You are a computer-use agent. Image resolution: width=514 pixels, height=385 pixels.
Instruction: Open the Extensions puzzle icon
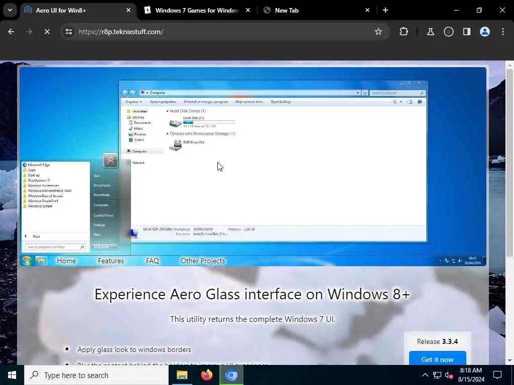404,32
